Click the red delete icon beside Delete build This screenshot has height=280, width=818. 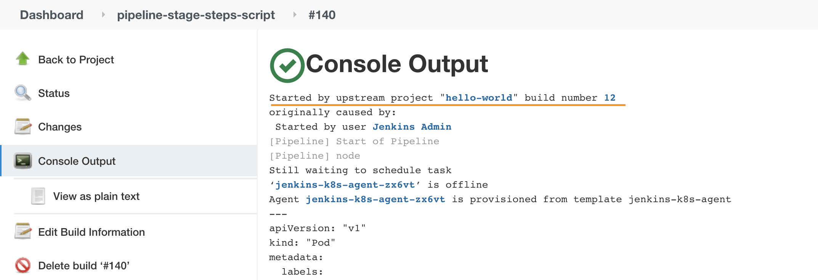tap(22, 265)
